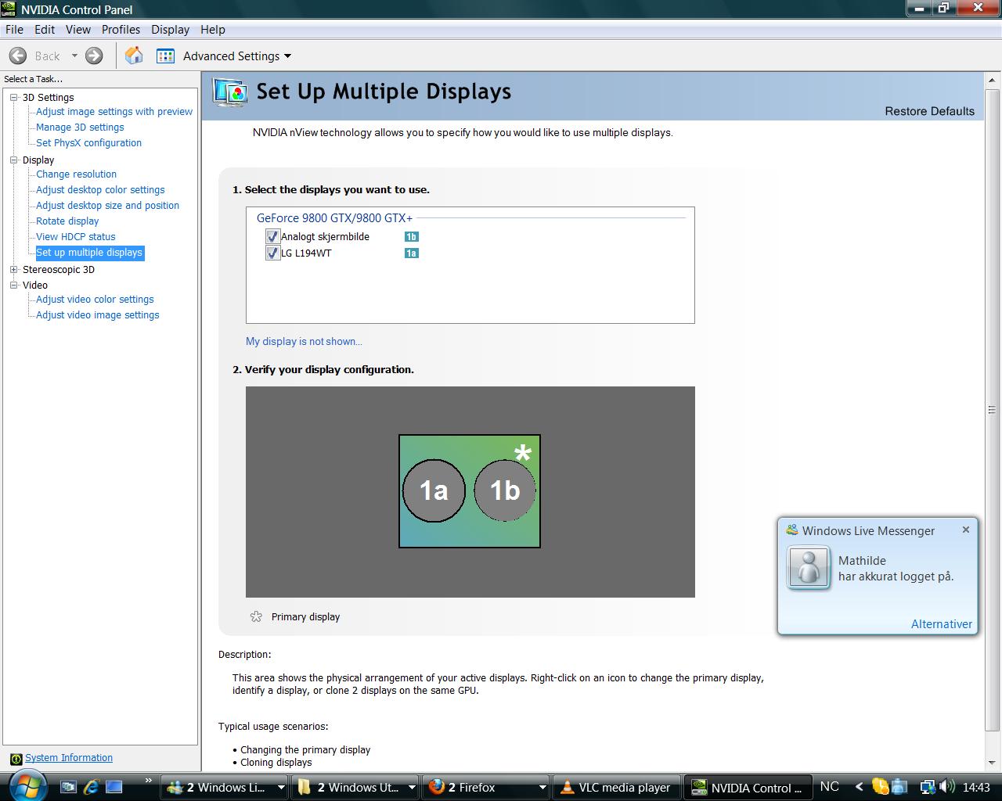The image size is (1002, 801).
Task: Select Rotate display task
Action: point(67,221)
